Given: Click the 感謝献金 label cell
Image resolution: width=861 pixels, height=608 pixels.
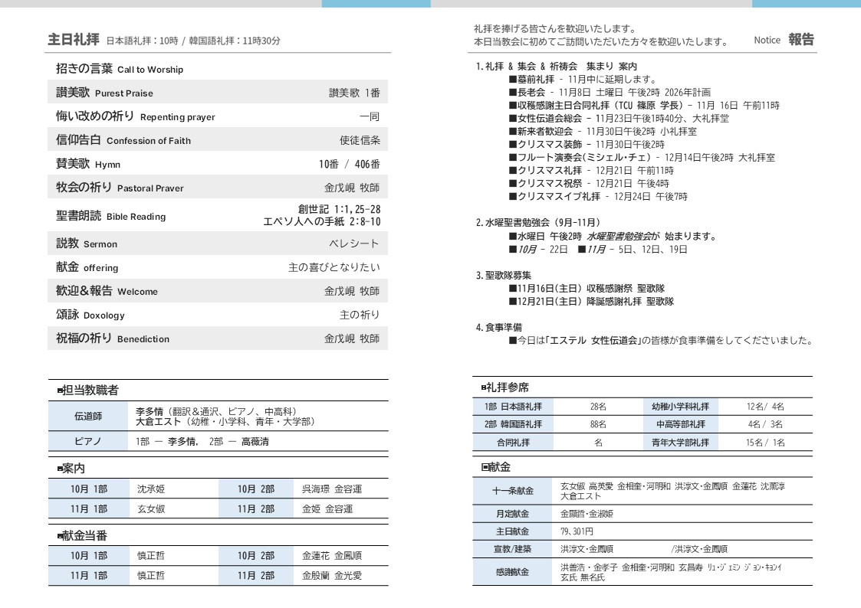Looking at the screenshot, I should click(x=512, y=572).
